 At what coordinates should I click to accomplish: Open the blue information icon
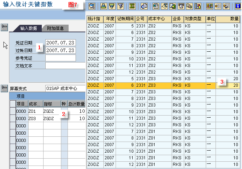click(x=238, y=6)
